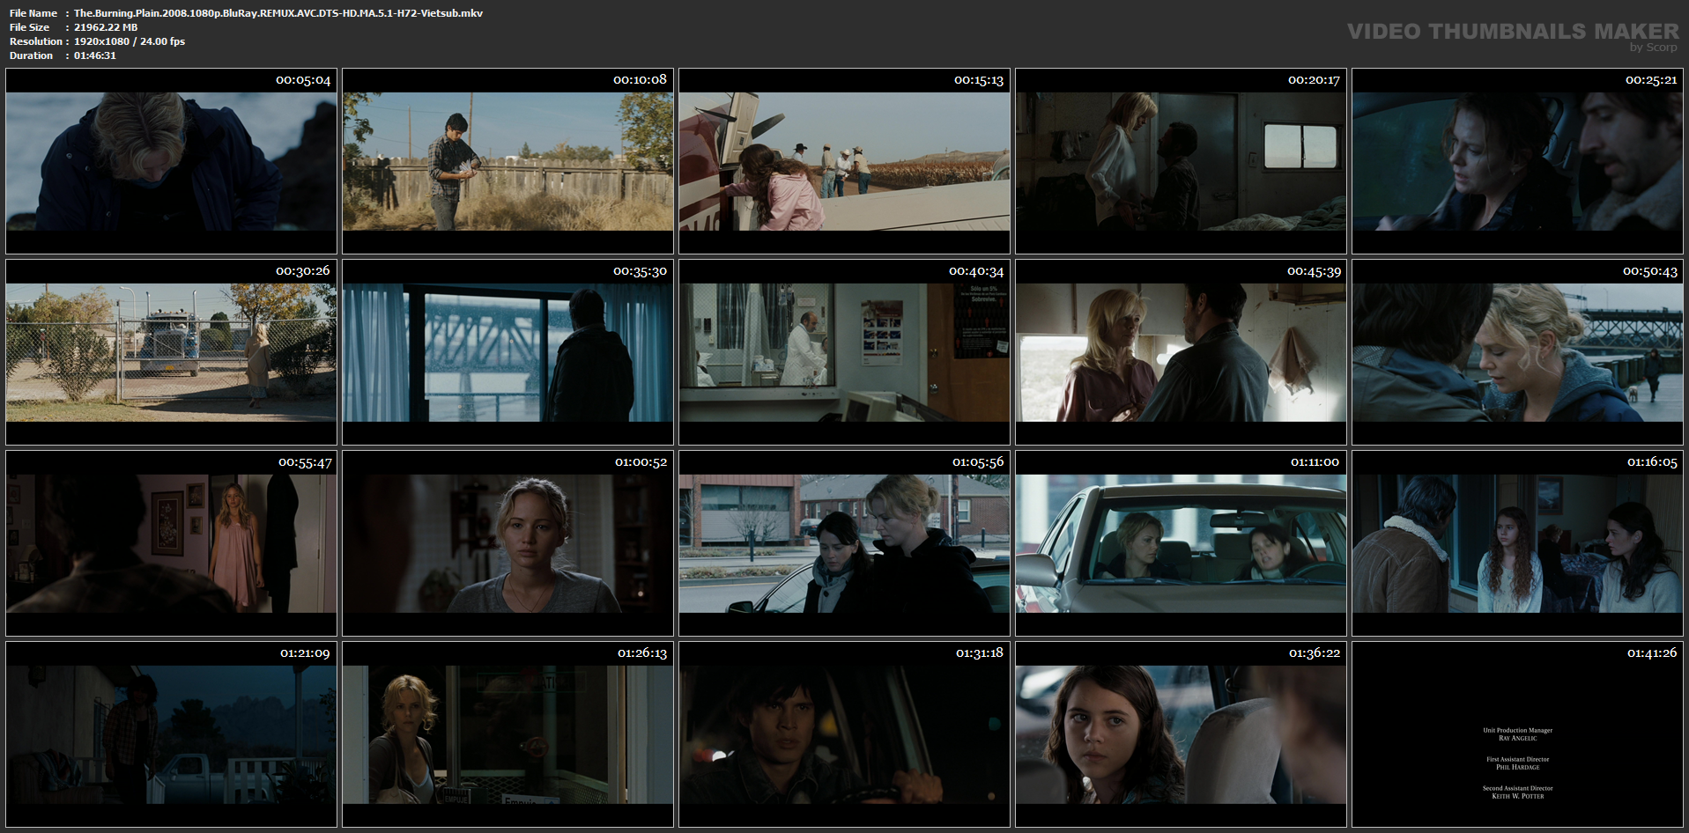Click the "00:30:26" timestamp text
The width and height of the screenshot is (1689, 833).
(x=303, y=271)
